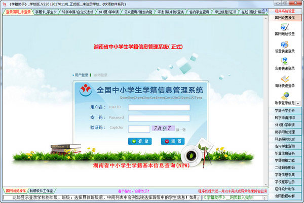
Task: Open the 毕业信息证书 sidebar section
Action: (x=285, y=153)
